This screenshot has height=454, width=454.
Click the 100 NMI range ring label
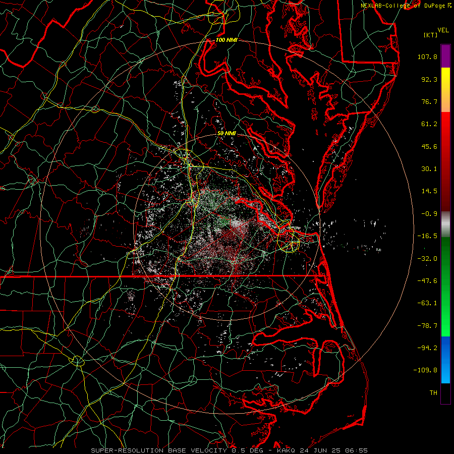226,40
